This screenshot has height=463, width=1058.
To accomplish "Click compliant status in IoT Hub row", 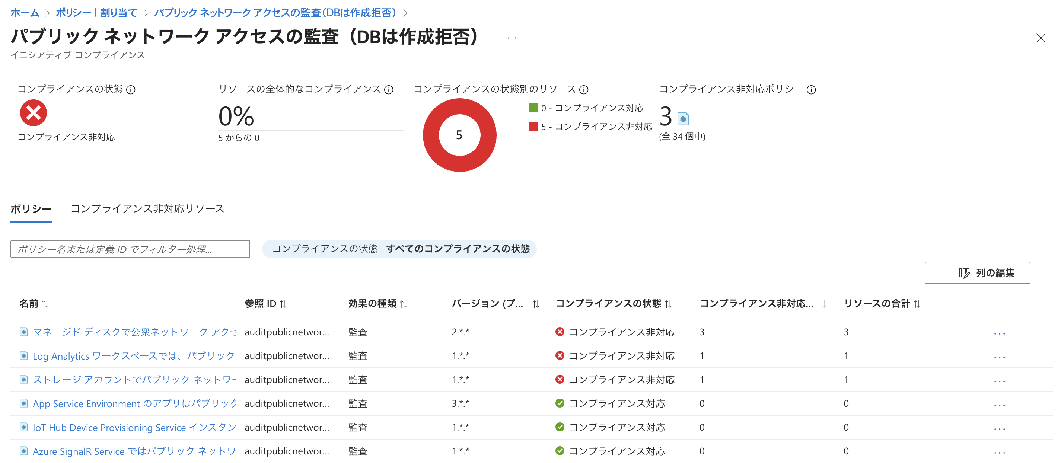I will [x=610, y=427].
